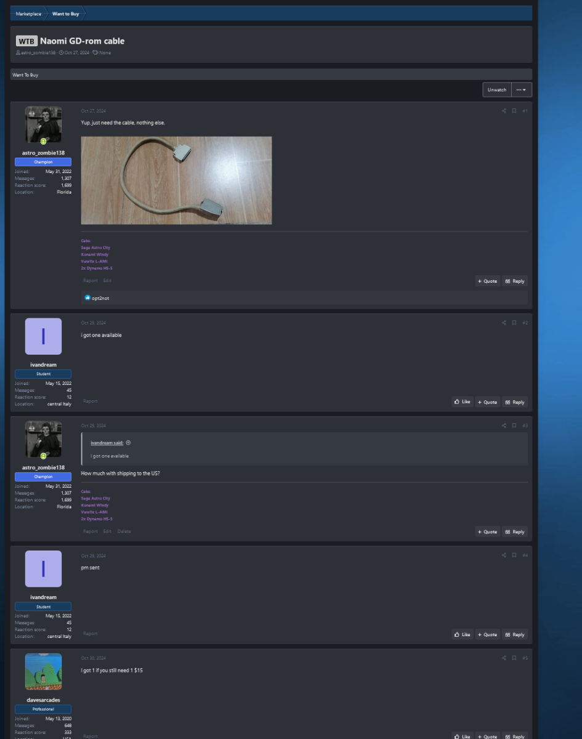Image resolution: width=582 pixels, height=739 pixels.
Task: Like davesarcades' $15 offer post
Action: pyautogui.click(x=463, y=737)
